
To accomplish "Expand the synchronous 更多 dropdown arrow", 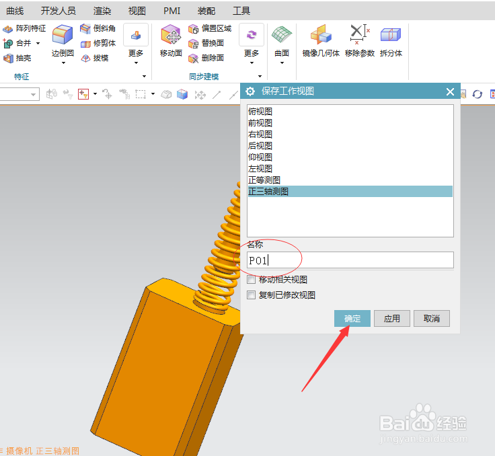I will coord(252,63).
